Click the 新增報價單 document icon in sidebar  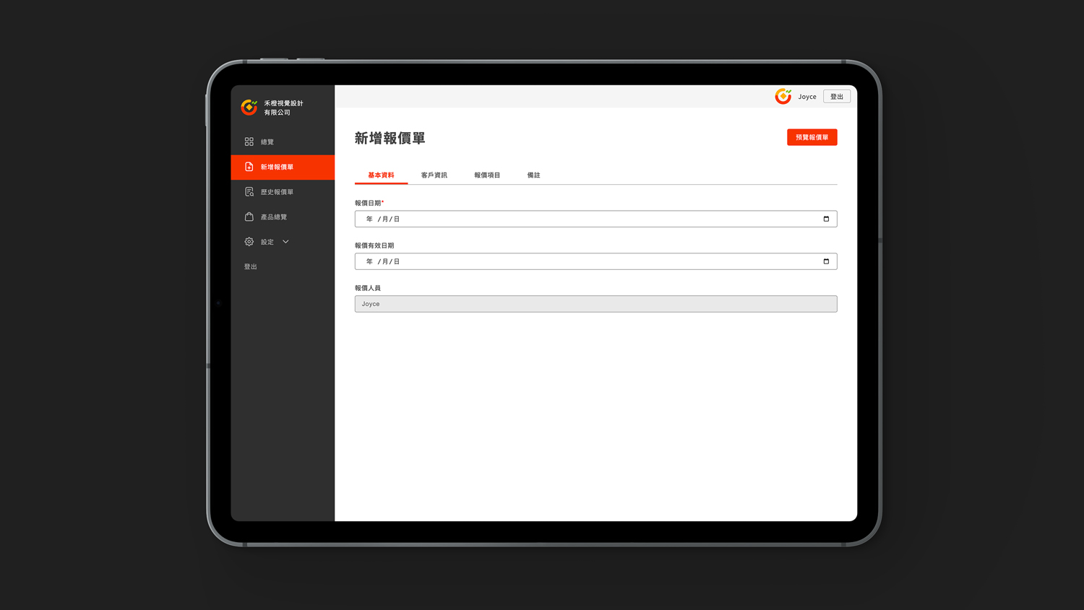[249, 167]
